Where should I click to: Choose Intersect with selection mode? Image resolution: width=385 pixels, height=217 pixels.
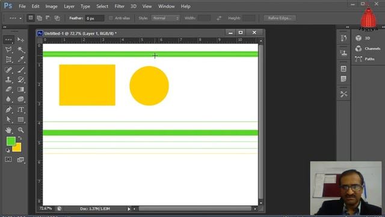(57, 18)
